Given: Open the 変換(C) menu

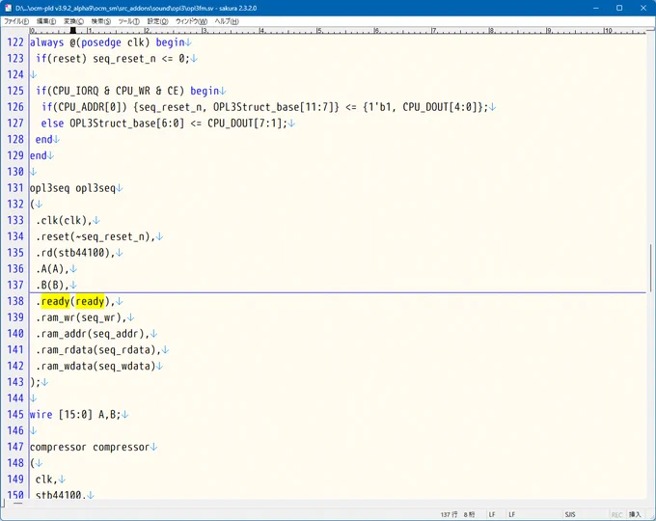Looking at the screenshot, I should (x=73, y=21).
